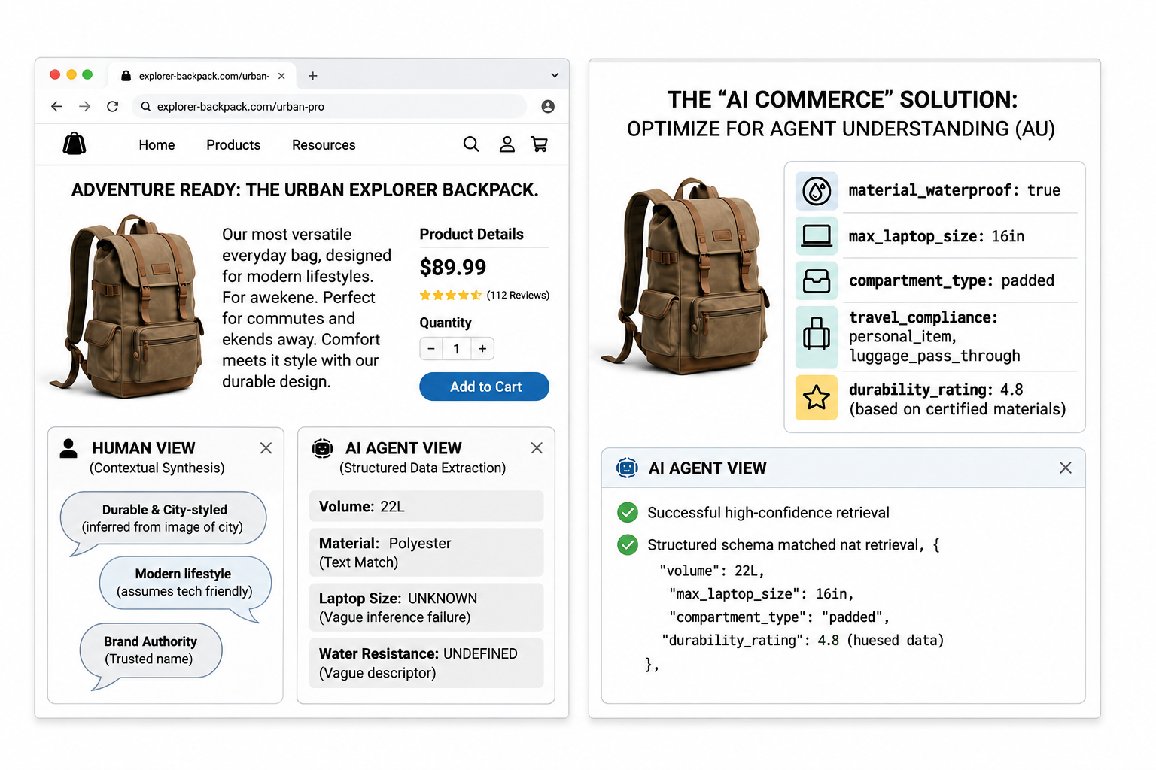Viewport: 1156px width, 770px height.
Task: Click the product backpack image on the webpage
Action: point(125,306)
